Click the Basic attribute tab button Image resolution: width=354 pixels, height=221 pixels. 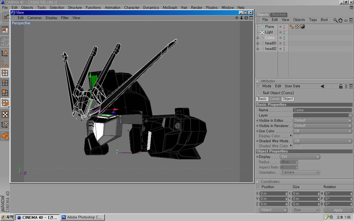(262, 99)
